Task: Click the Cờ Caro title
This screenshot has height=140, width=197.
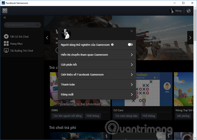Action: click(118, 110)
